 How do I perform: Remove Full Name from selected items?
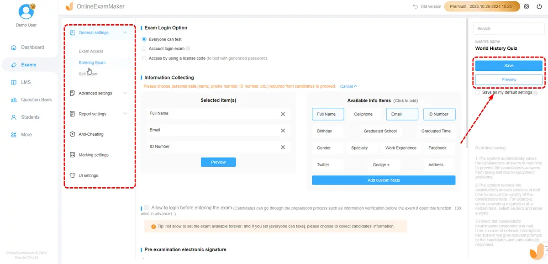283,114
